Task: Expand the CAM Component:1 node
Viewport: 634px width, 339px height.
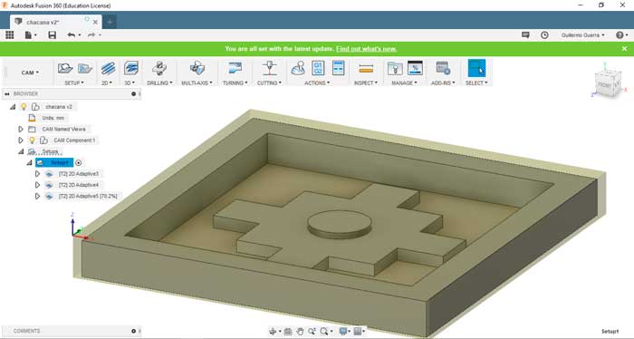Action: 21,140
